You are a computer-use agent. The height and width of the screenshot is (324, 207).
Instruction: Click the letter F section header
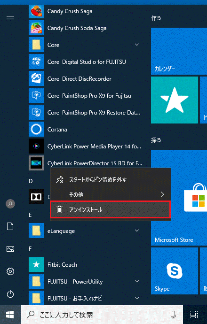pos(30,249)
